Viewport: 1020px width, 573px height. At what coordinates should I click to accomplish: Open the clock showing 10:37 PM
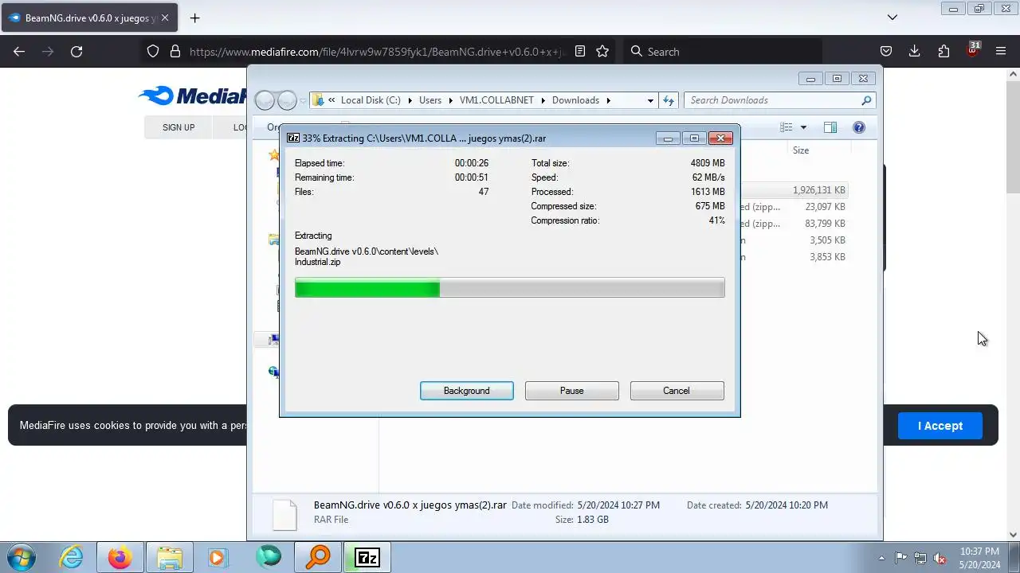(979, 552)
